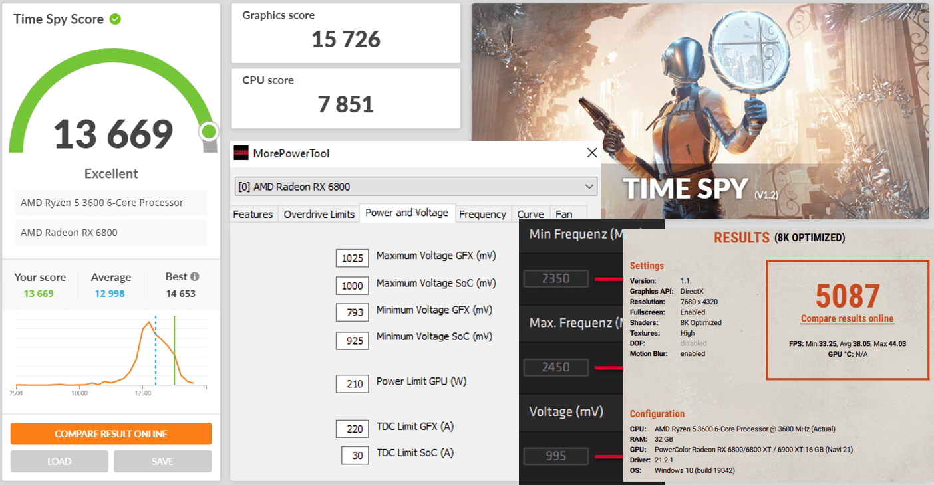Click the TDC Limit GFX field

click(x=353, y=429)
